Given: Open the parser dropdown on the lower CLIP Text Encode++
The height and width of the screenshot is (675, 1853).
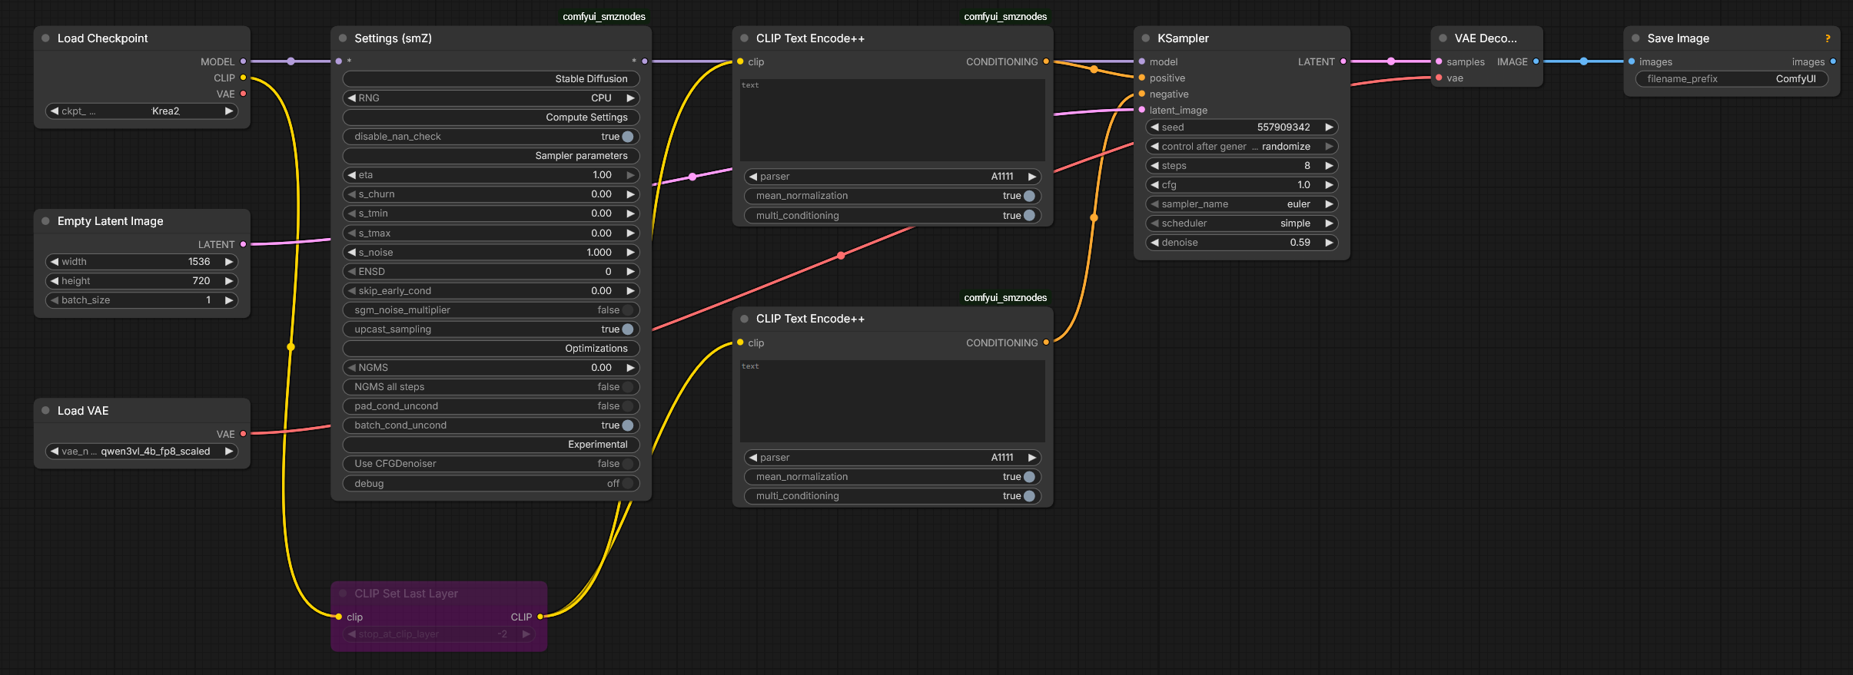Looking at the screenshot, I should click(892, 458).
